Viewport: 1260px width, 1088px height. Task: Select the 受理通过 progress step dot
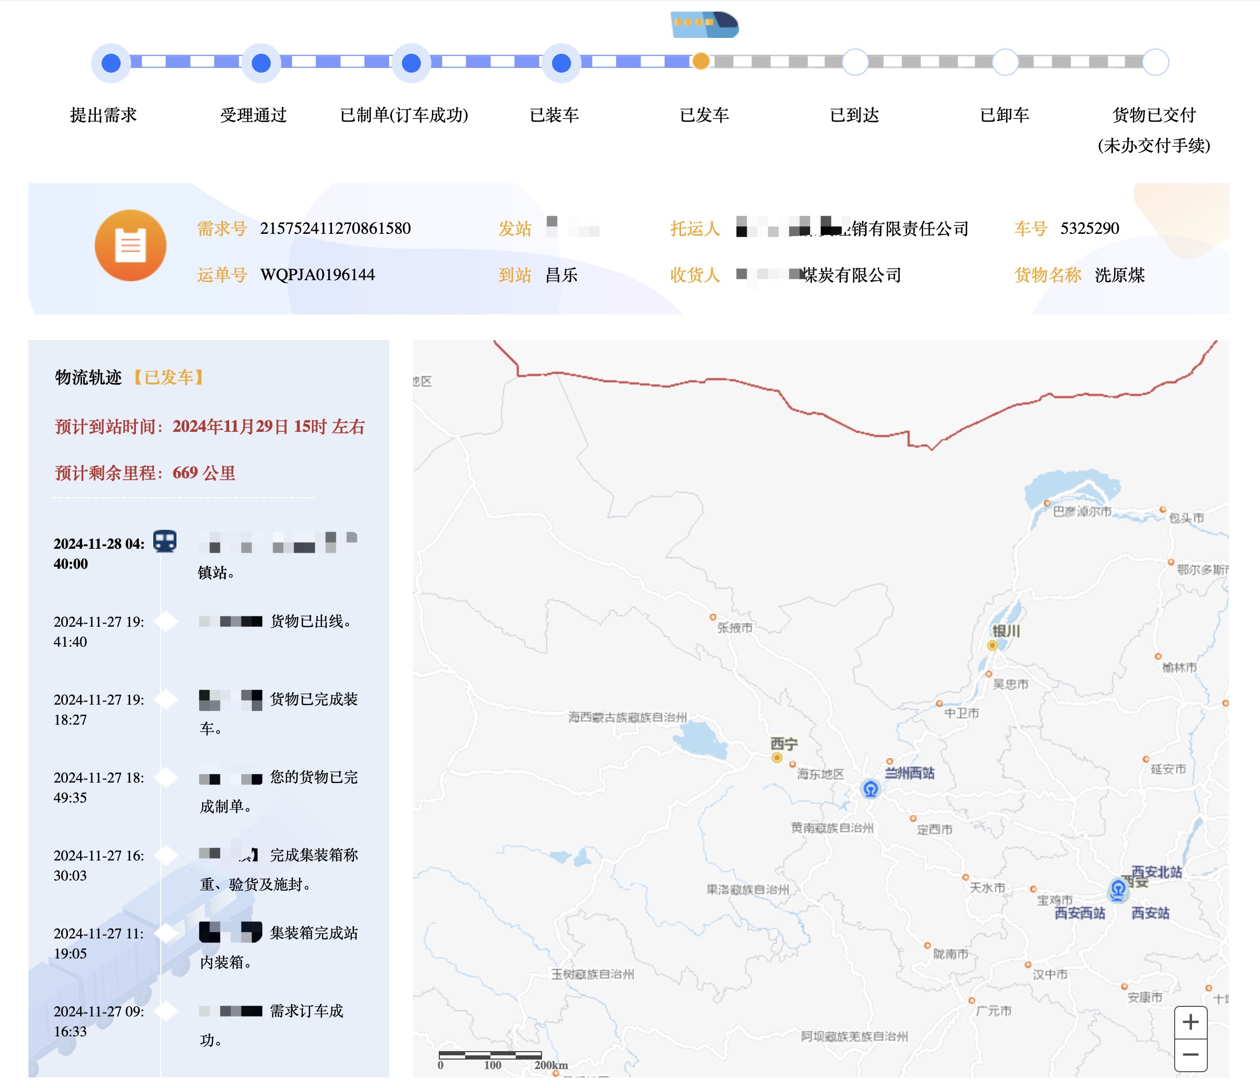pyautogui.click(x=261, y=63)
